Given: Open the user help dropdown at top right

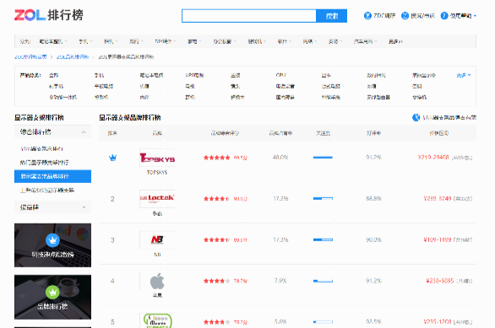Looking at the screenshot, I should pyautogui.click(x=459, y=15).
